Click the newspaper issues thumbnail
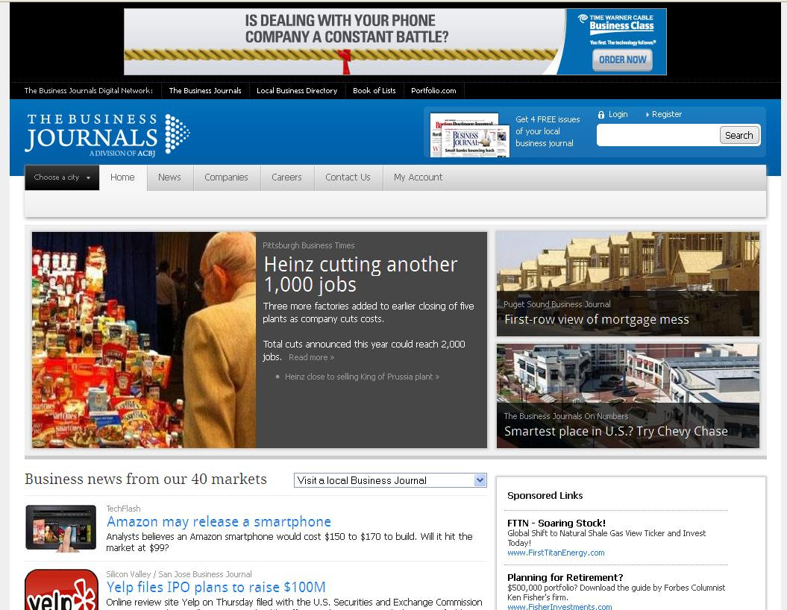The height and width of the screenshot is (610, 787). click(x=470, y=135)
